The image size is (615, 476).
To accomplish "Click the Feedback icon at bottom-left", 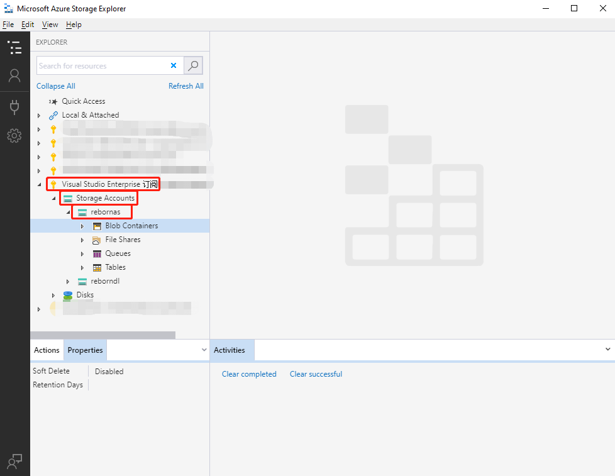I will 14,462.
